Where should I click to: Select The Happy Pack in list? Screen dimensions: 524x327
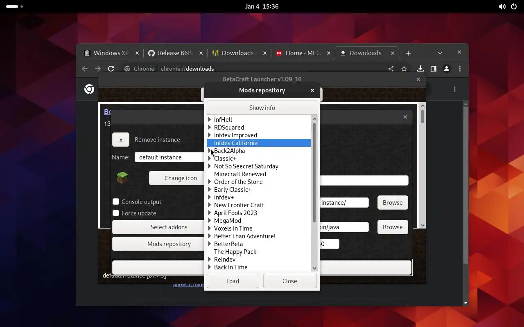pos(235,252)
